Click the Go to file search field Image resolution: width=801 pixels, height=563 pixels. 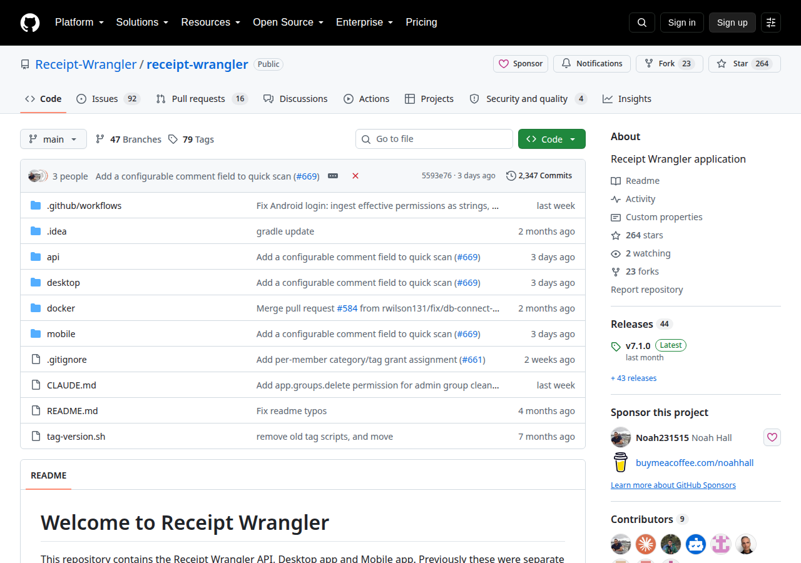[434, 139]
